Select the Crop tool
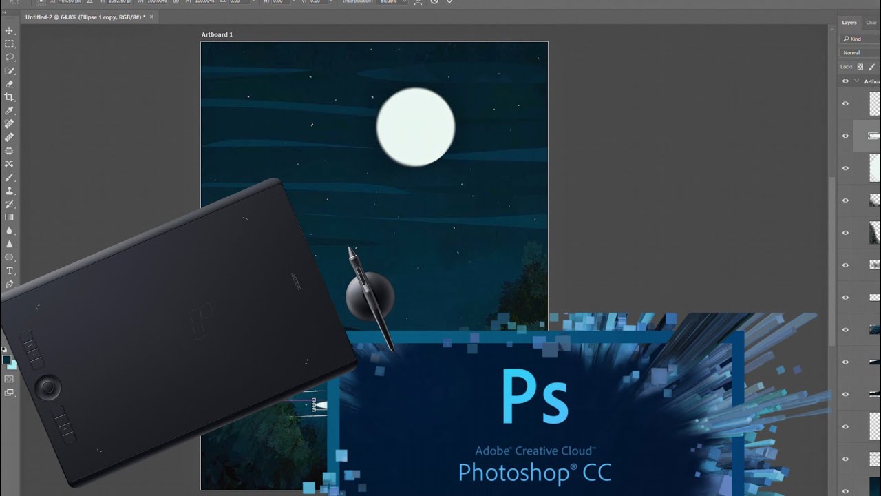The width and height of the screenshot is (881, 496). (x=10, y=97)
